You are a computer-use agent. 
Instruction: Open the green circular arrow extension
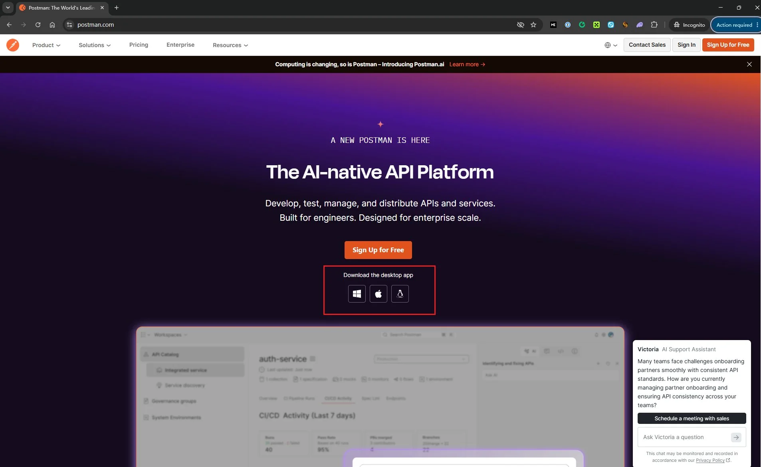(582, 25)
